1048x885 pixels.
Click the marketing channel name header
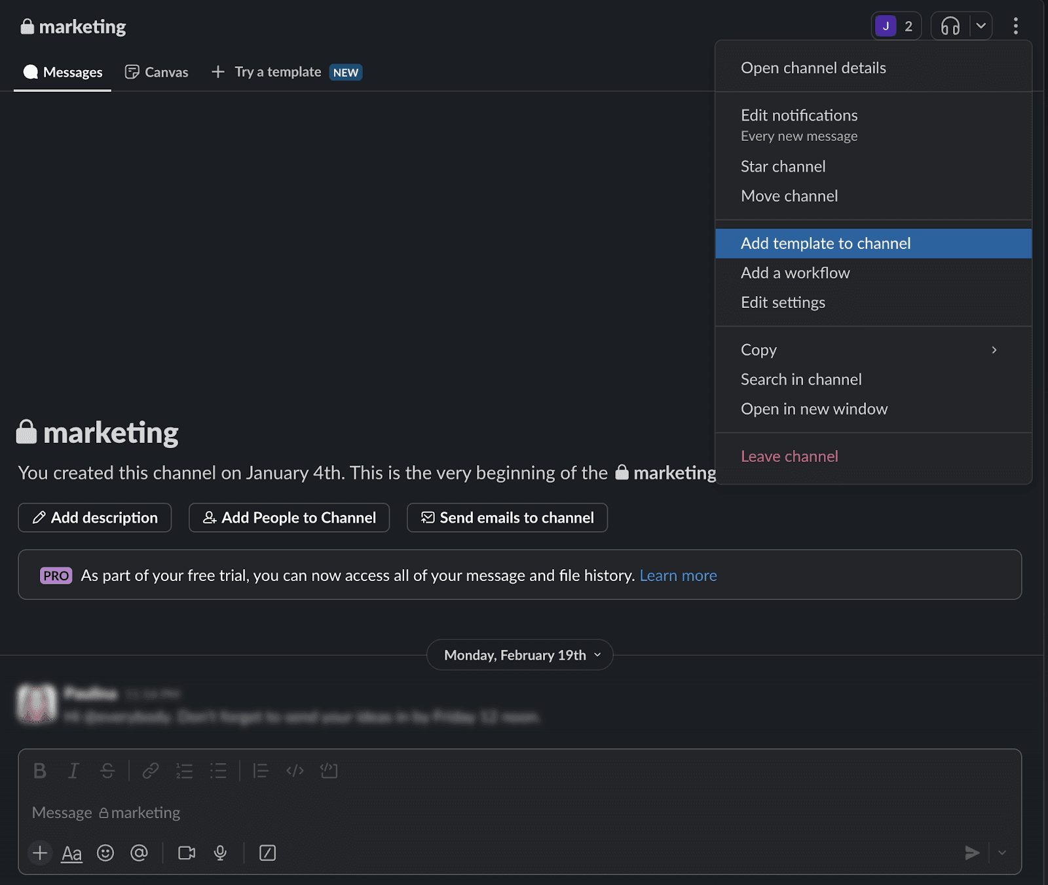73,27
